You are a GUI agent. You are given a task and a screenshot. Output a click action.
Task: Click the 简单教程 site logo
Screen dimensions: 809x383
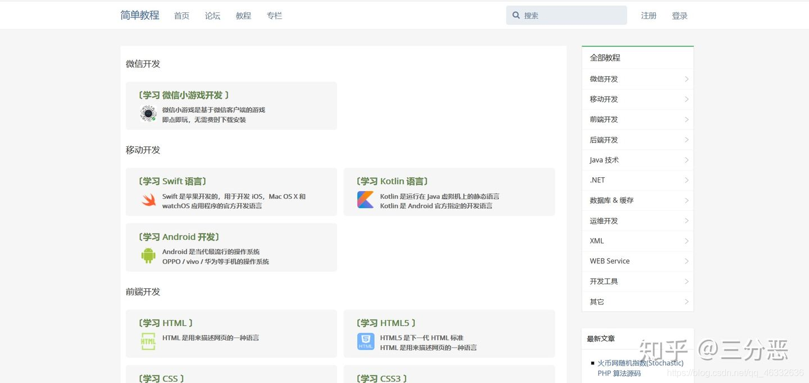140,15
